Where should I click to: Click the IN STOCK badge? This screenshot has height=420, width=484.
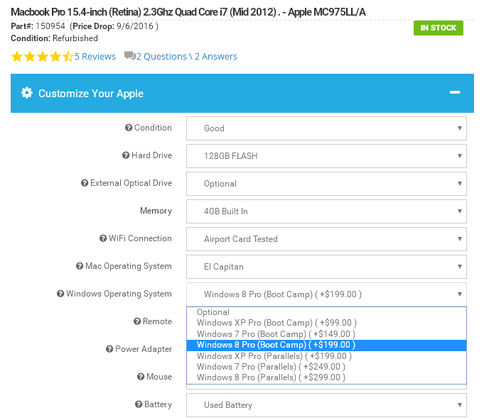[439, 28]
